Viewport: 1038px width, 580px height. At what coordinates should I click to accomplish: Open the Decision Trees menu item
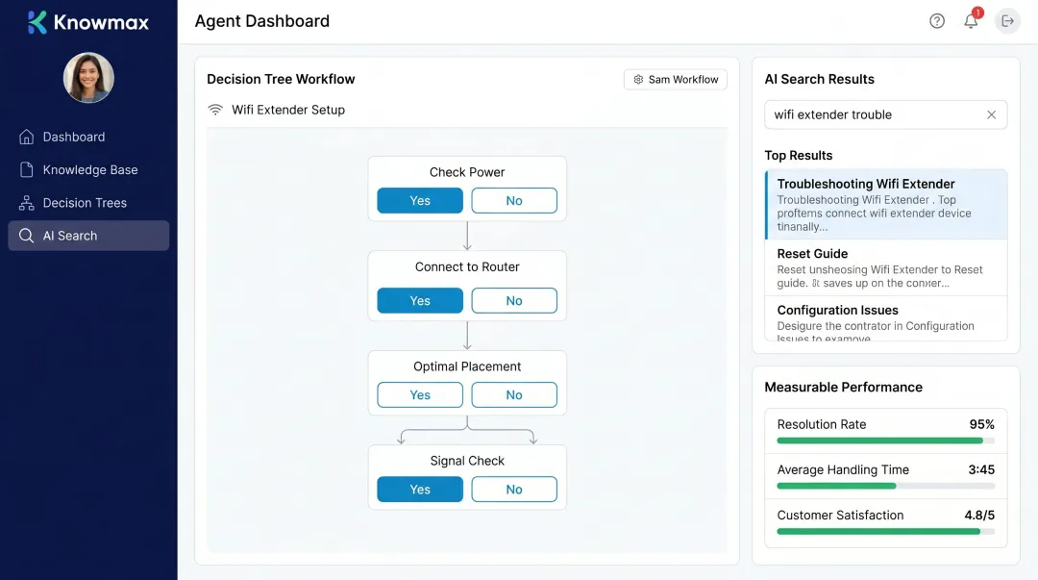[x=88, y=203]
